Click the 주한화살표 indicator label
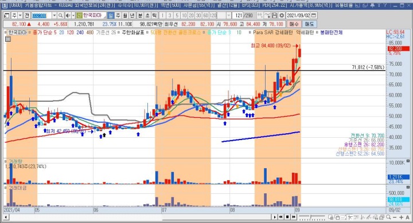 (x=133, y=33)
